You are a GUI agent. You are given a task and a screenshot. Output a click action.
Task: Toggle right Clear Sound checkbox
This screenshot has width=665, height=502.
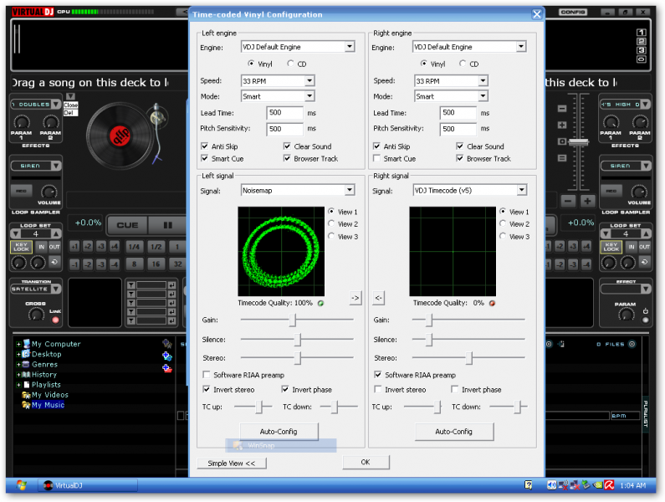(x=460, y=146)
